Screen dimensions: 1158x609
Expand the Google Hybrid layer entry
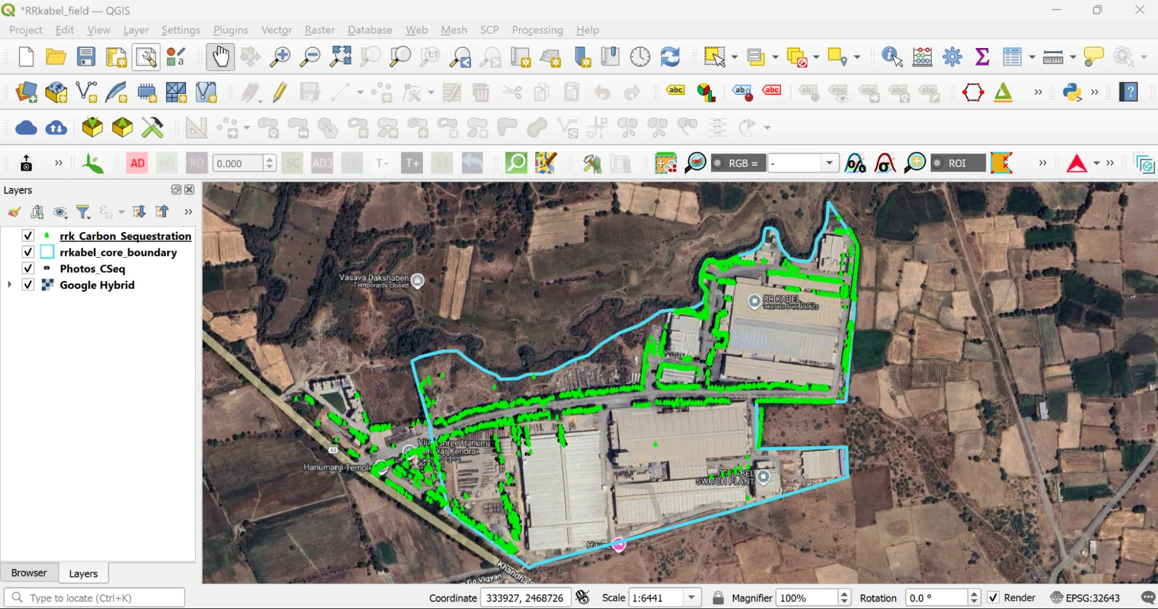pyautogui.click(x=9, y=284)
